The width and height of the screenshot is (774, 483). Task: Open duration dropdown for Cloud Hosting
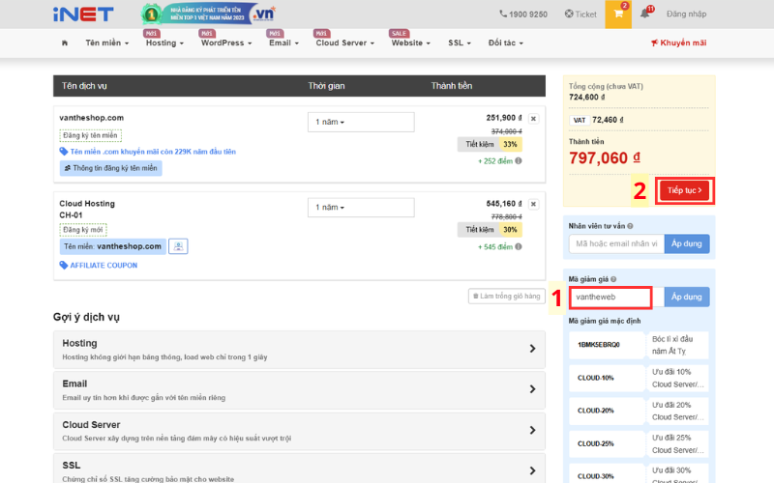click(x=361, y=208)
